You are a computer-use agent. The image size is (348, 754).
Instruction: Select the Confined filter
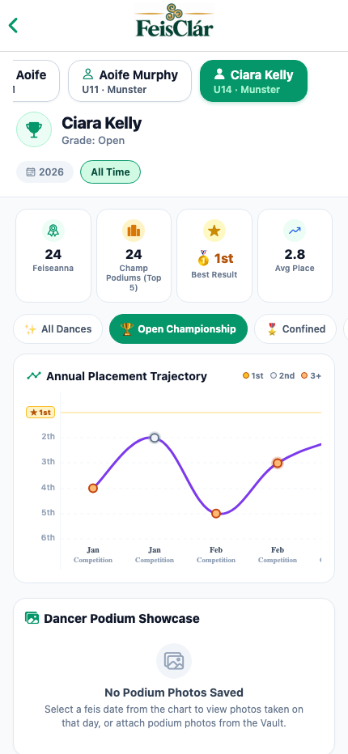point(295,329)
